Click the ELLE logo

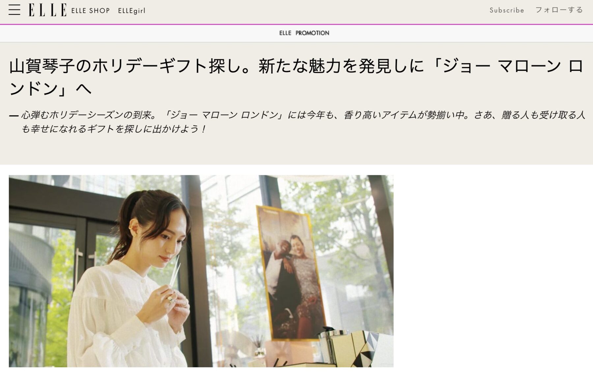(47, 10)
